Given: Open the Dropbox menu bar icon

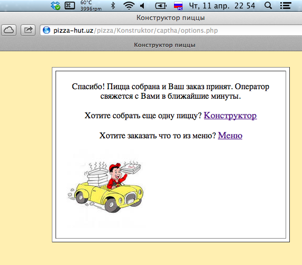Looking at the screenshot, I should (x=56, y=6).
